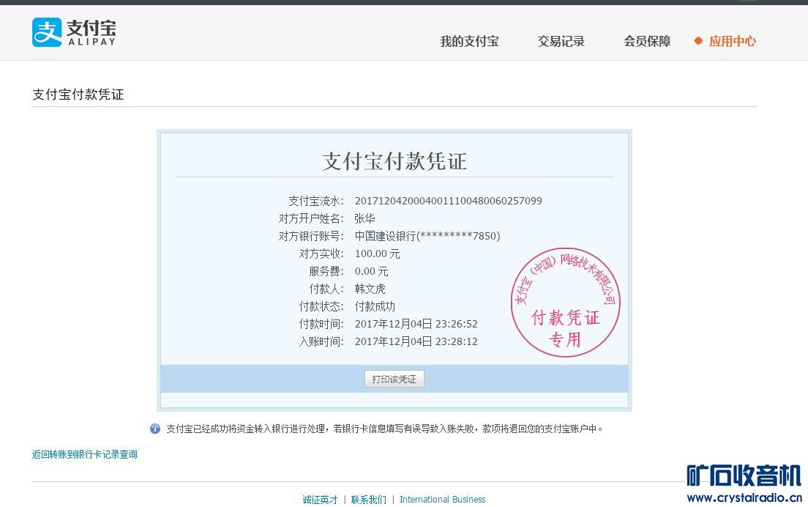Click the payment time 2017年12月04日 23:26:52
This screenshot has height=507, width=808.
(416, 323)
